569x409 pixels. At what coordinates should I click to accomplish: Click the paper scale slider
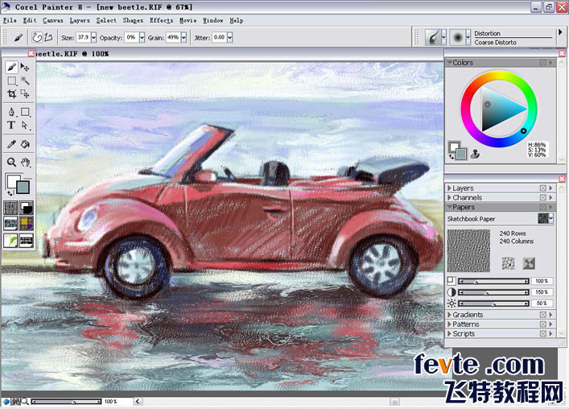click(x=493, y=281)
